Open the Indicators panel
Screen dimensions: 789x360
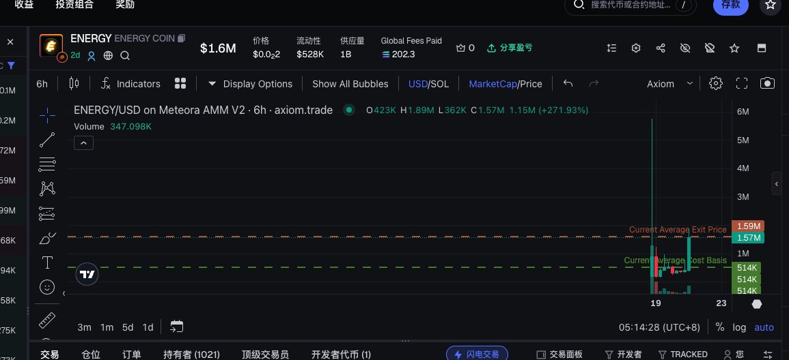click(130, 84)
